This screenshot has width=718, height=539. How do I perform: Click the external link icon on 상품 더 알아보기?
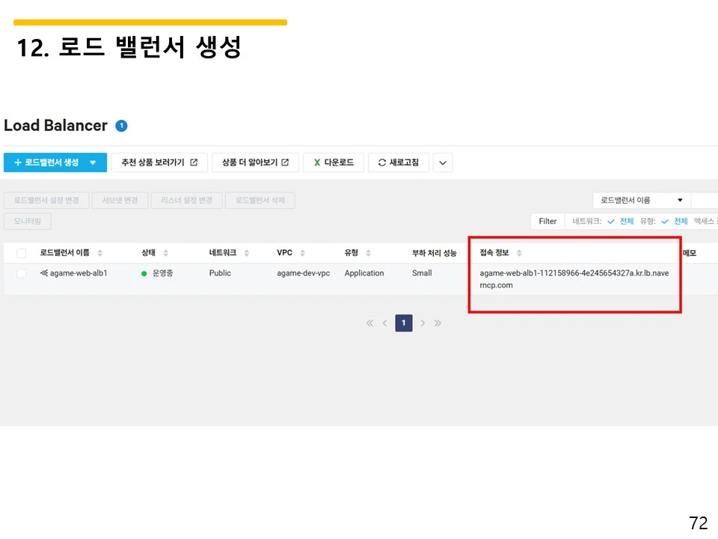(x=283, y=162)
